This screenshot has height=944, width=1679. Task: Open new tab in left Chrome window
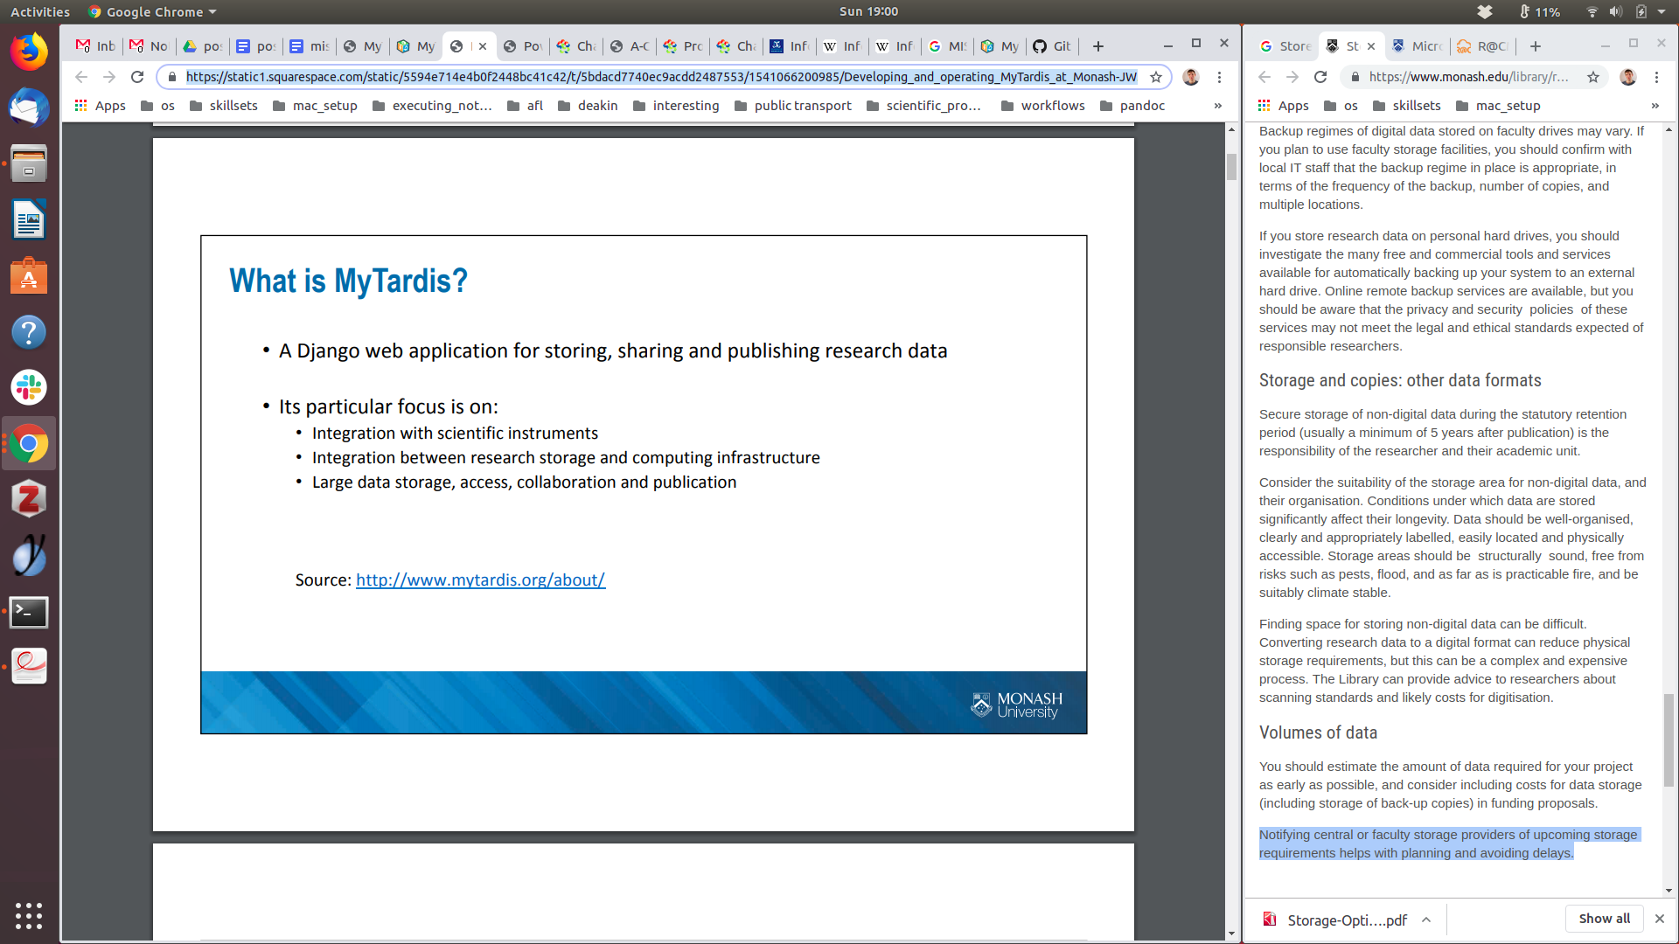(x=1098, y=46)
